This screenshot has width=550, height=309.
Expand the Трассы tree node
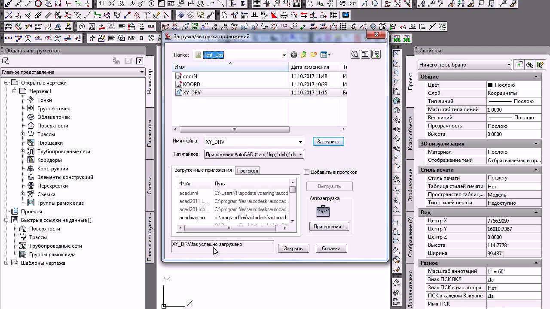tap(23, 134)
